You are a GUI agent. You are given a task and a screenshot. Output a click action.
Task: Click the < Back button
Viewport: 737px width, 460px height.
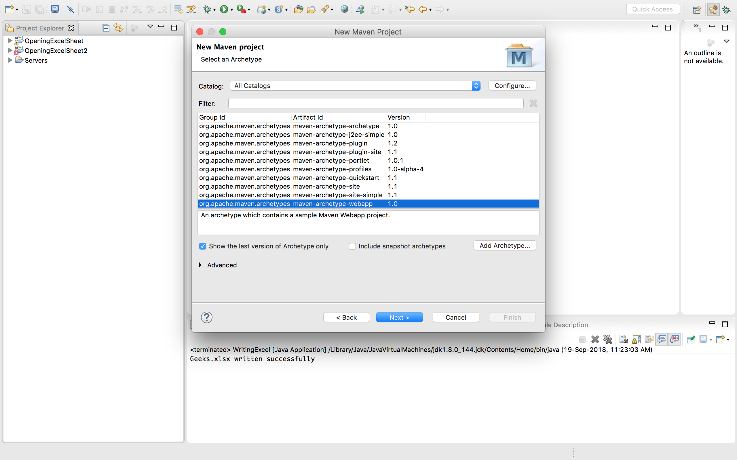click(x=347, y=317)
